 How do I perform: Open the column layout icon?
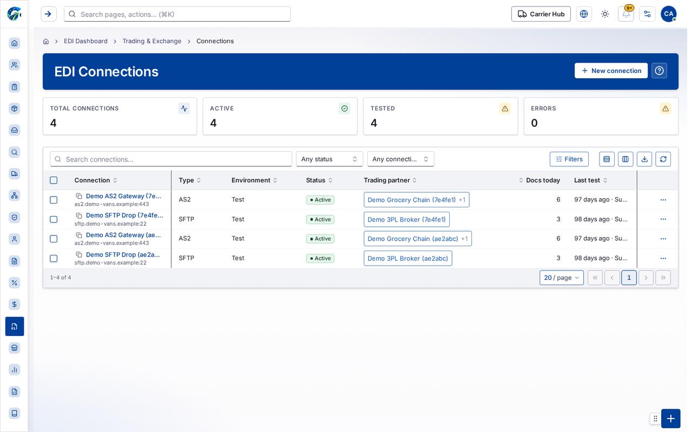click(626, 159)
